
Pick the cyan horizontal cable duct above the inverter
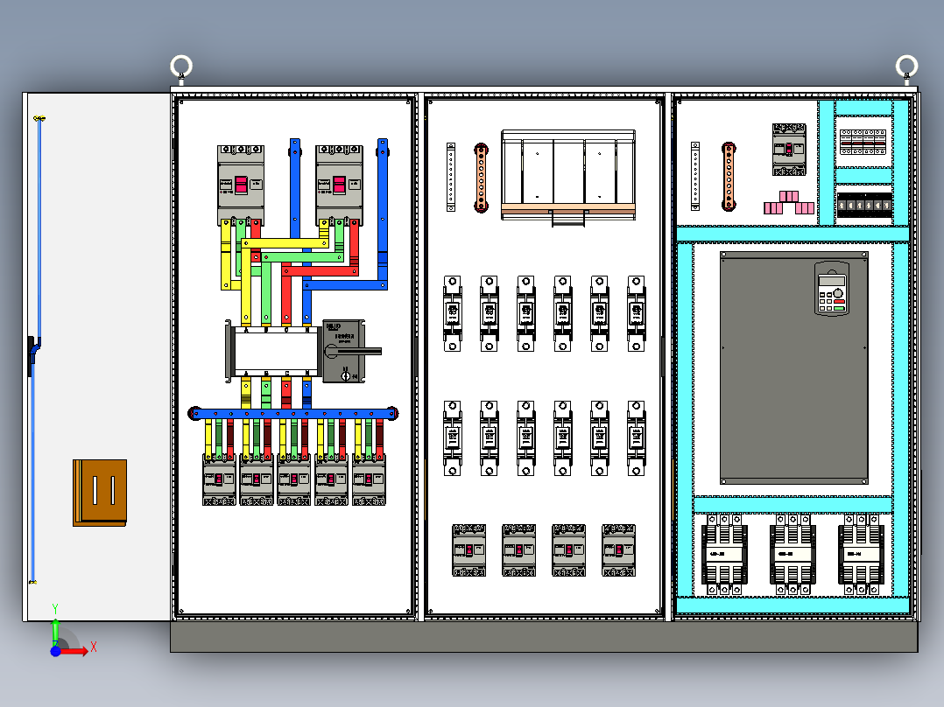click(x=793, y=234)
